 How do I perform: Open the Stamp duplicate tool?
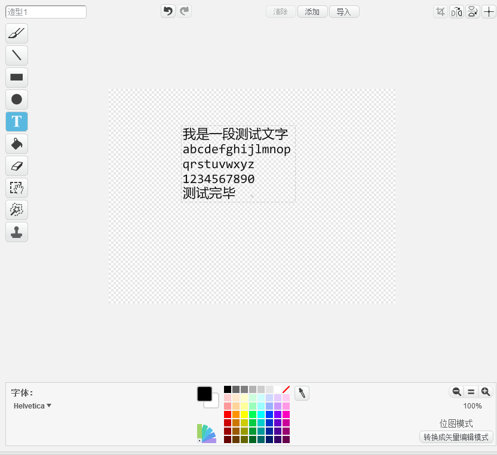[16, 232]
